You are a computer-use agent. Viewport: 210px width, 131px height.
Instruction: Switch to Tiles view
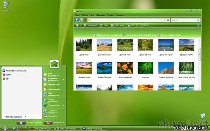tap(104, 26)
